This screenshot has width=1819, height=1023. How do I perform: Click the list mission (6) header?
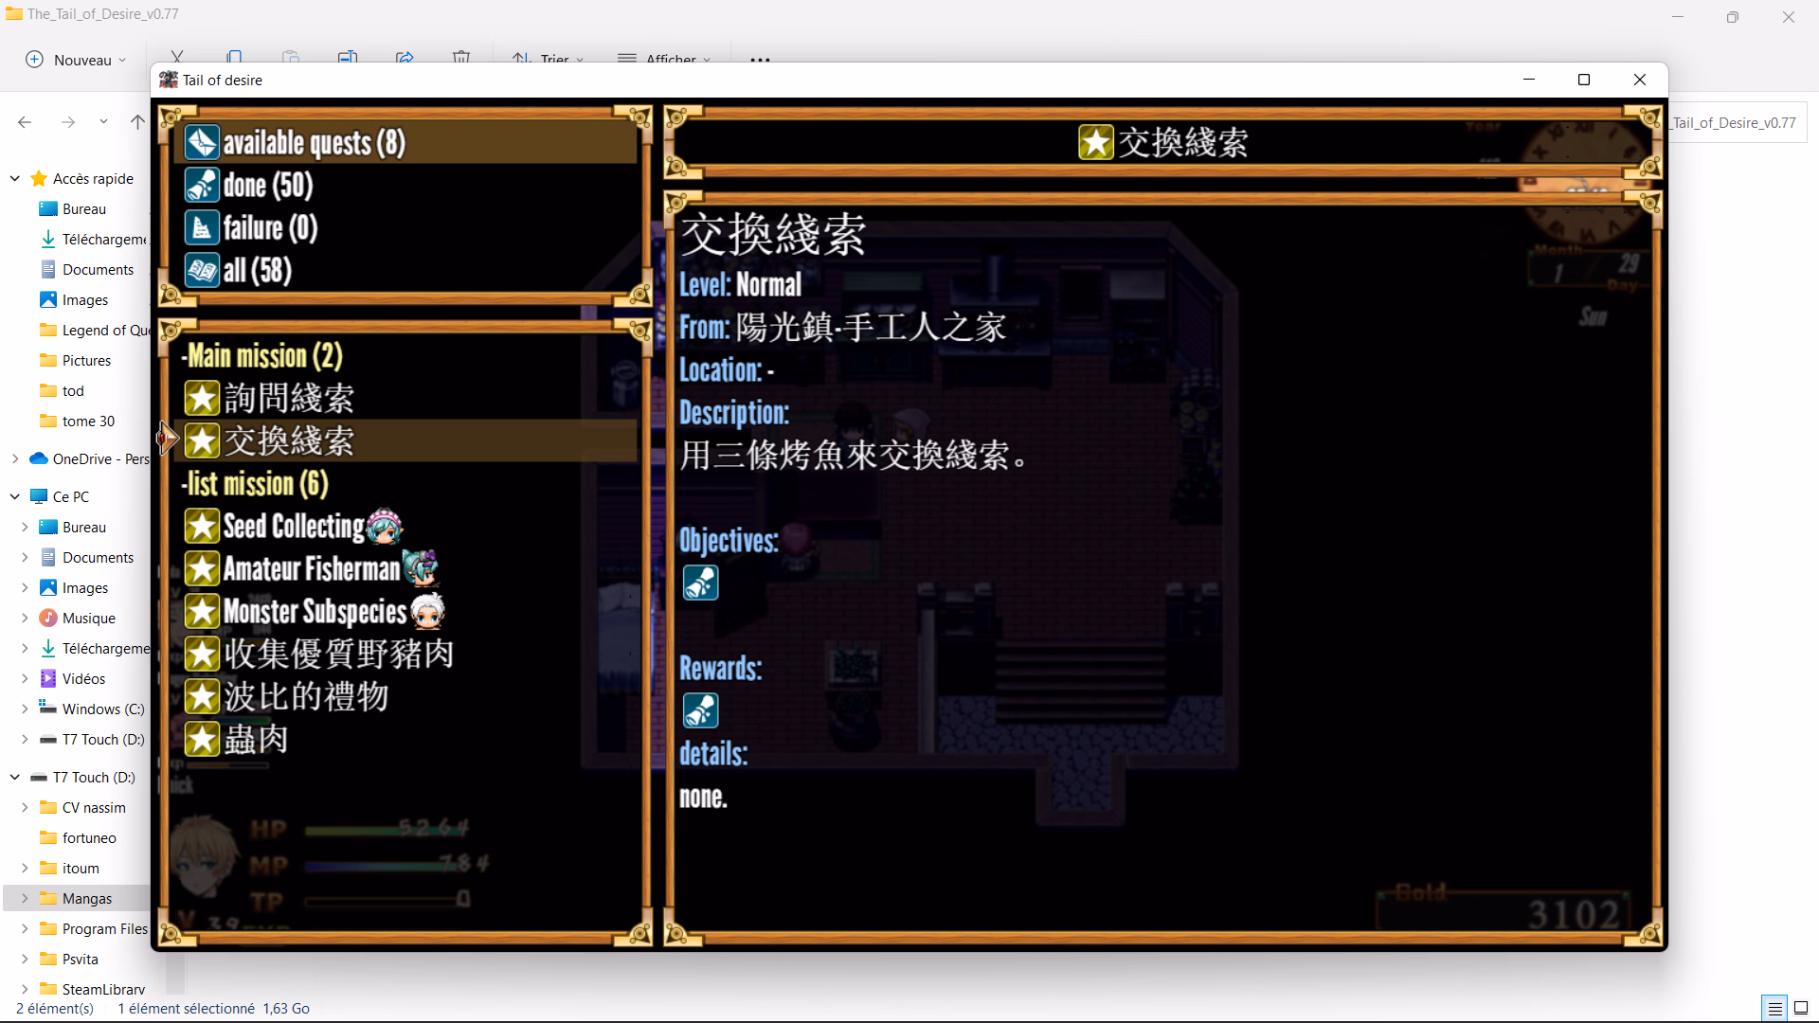click(255, 484)
